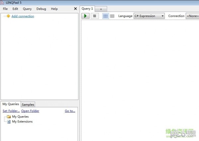Close the left panel with X
199x141 pixels.
pyautogui.click(x=75, y=9)
